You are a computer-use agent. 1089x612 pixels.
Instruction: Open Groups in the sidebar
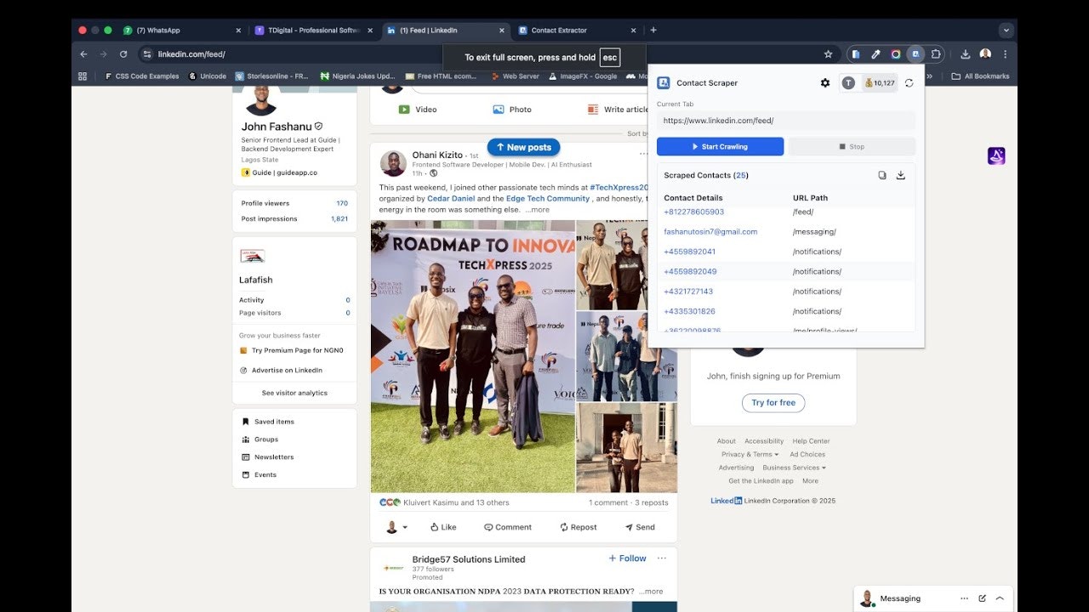[x=259, y=439]
